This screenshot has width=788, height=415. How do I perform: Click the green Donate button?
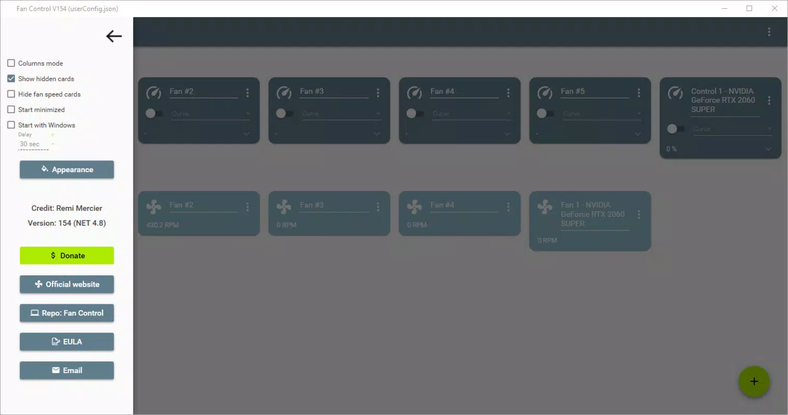(x=66, y=256)
